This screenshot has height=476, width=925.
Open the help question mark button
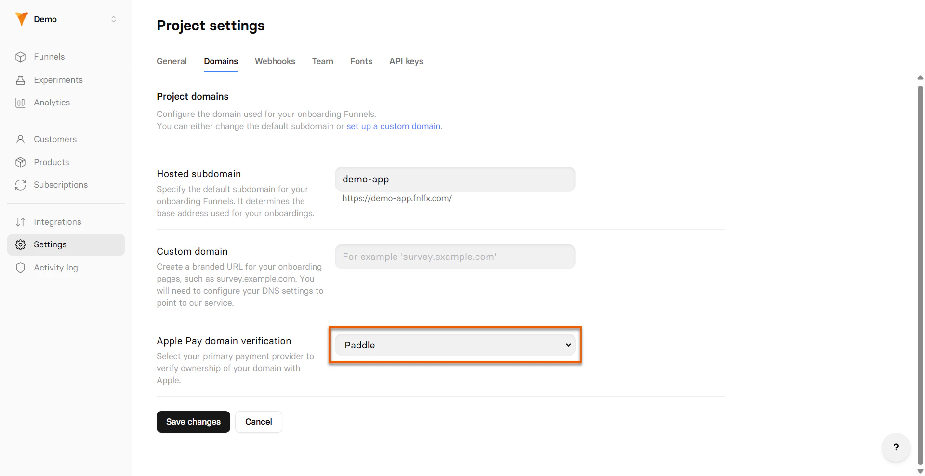tap(896, 447)
